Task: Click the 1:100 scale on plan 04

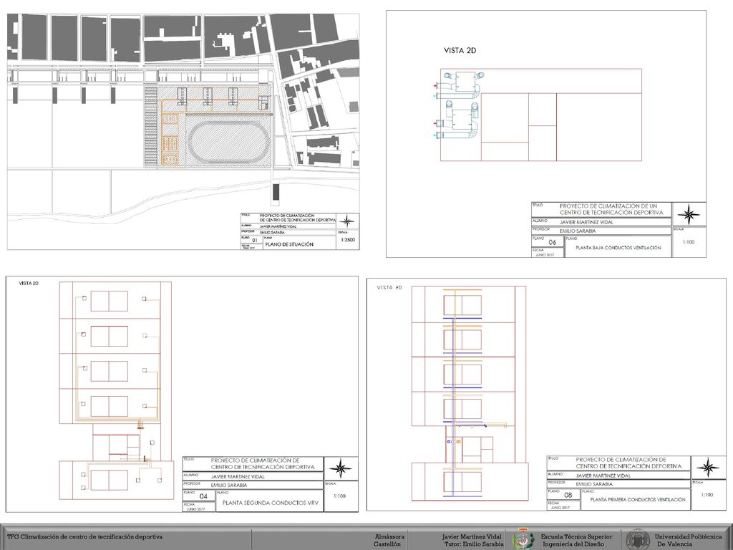Action: pos(340,496)
